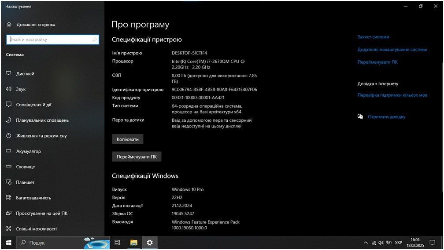Screen dimensions: 444x250
Task: Click the taskbar Пошук search box
Action: (63, 243)
